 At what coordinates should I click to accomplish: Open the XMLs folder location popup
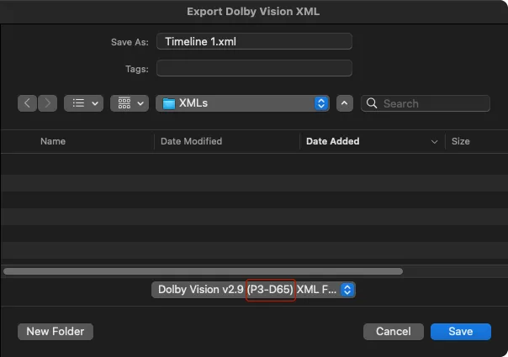[243, 103]
